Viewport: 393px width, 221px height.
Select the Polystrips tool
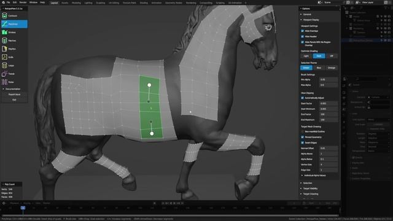(x=14, y=24)
